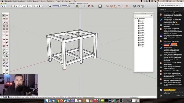Select the Select arrow tool
184x103 pixels.
tap(4, 15)
